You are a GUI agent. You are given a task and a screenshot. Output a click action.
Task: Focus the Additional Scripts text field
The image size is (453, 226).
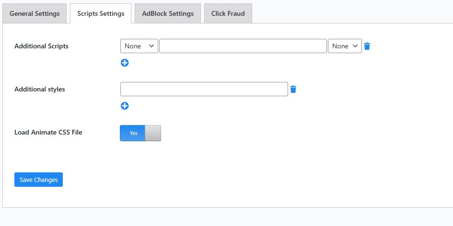coord(243,46)
